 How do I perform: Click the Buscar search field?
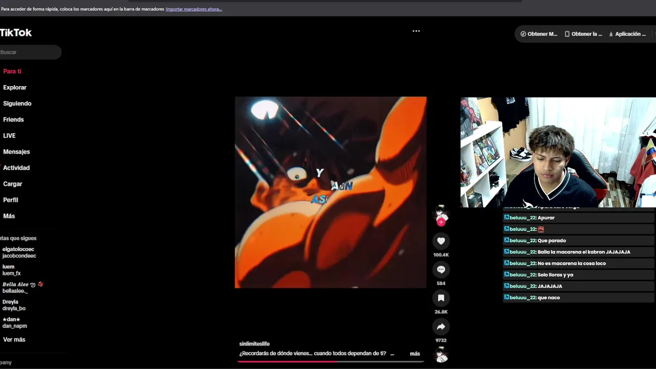click(30, 52)
